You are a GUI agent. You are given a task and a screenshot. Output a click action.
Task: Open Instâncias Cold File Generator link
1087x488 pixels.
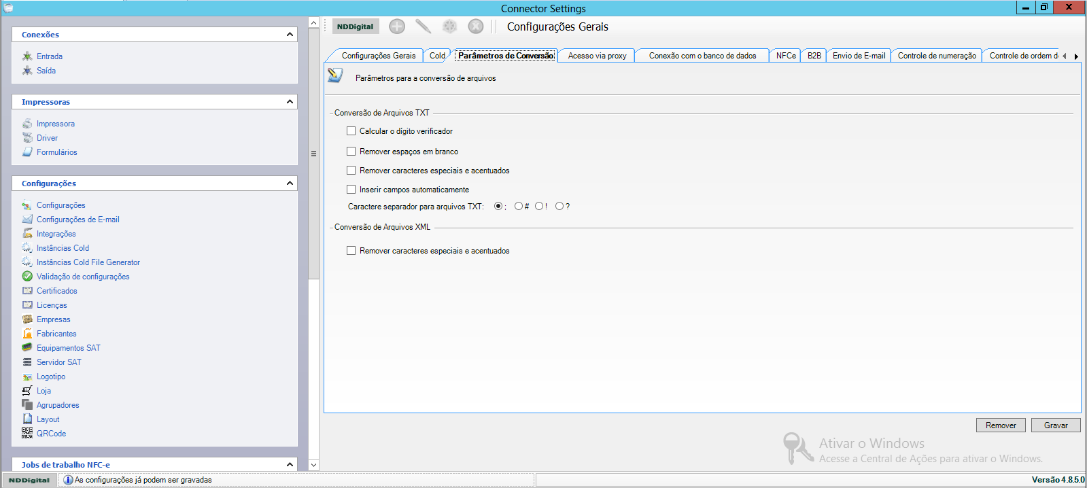point(88,262)
